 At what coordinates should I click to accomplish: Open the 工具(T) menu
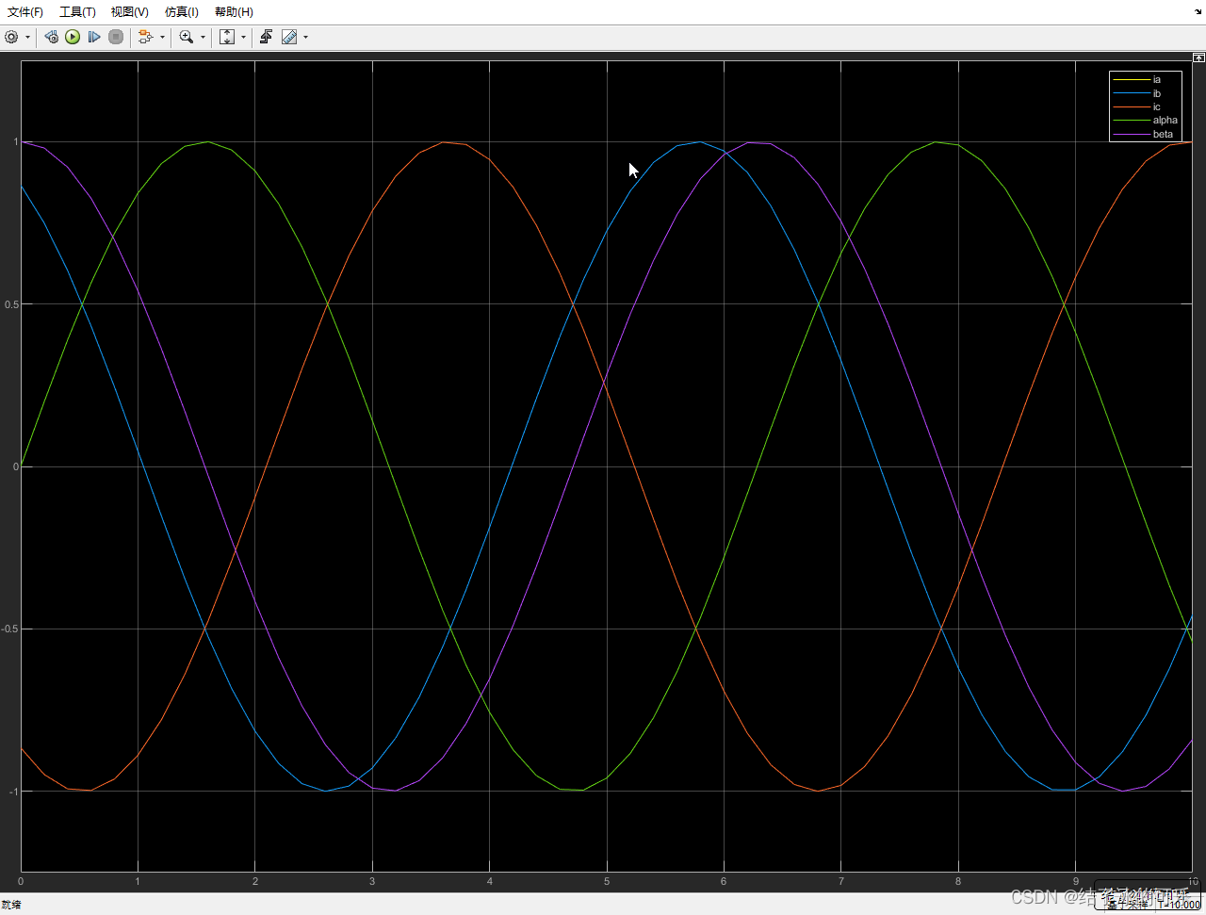click(x=77, y=12)
